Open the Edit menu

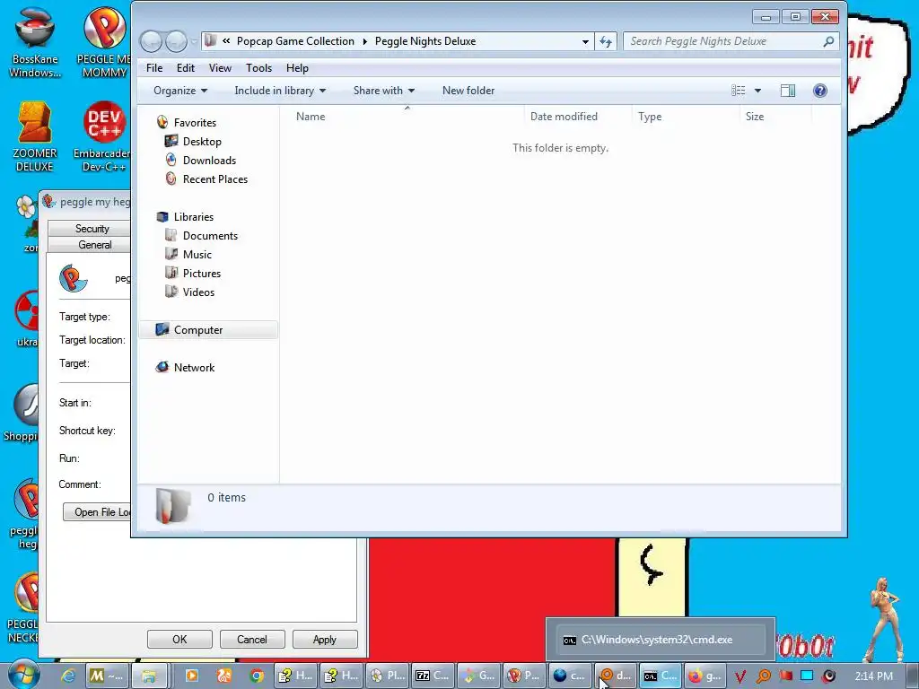click(186, 68)
